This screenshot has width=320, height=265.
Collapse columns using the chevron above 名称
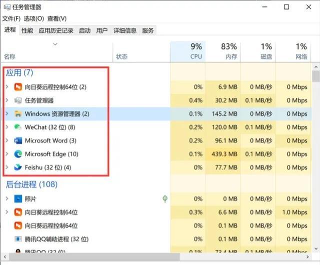pos(55,45)
